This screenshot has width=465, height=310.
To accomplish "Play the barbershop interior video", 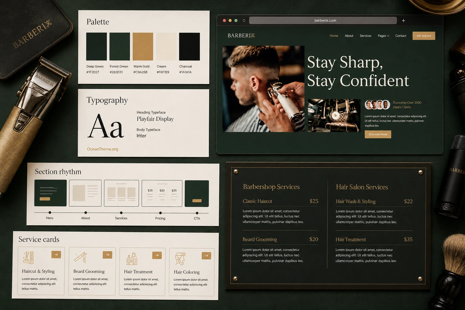I will (x=335, y=115).
